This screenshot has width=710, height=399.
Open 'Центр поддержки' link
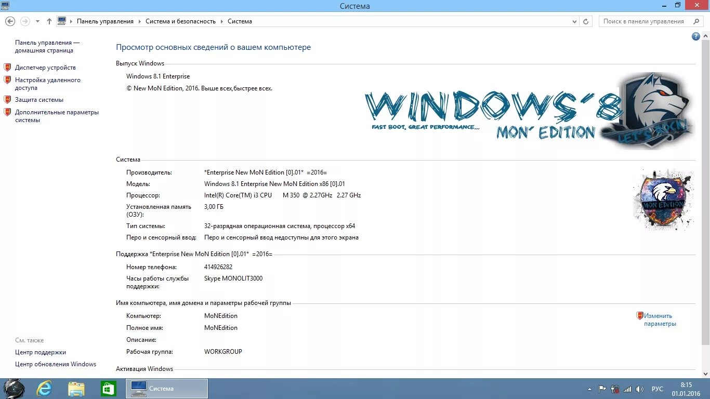tap(41, 352)
